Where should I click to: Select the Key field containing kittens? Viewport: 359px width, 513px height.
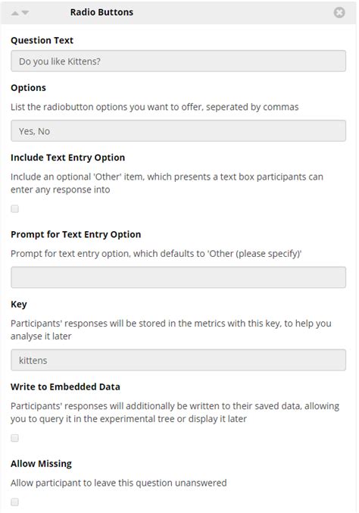(x=178, y=360)
